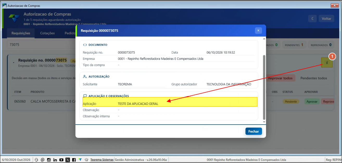Collapse requisition 0000073075 card arrow
Viewport: 342px width, 163px height.
pyautogui.click(x=14, y=63)
